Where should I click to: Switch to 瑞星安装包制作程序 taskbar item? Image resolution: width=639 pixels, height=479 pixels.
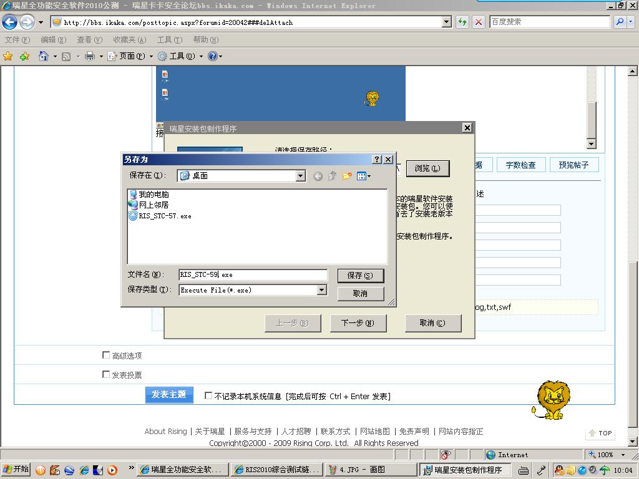pyautogui.click(x=466, y=470)
